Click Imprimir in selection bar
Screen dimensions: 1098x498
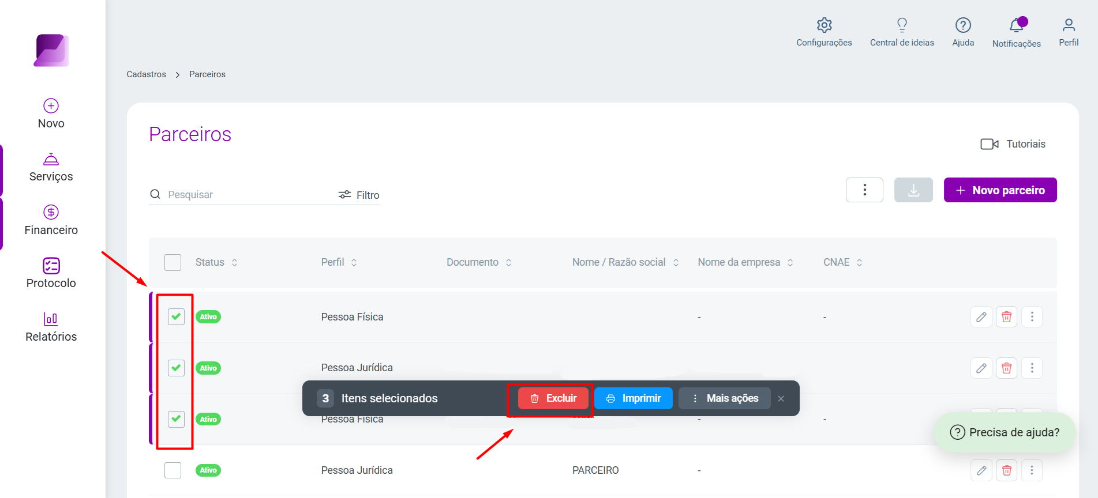pyautogui.click(x=634, y=398)
